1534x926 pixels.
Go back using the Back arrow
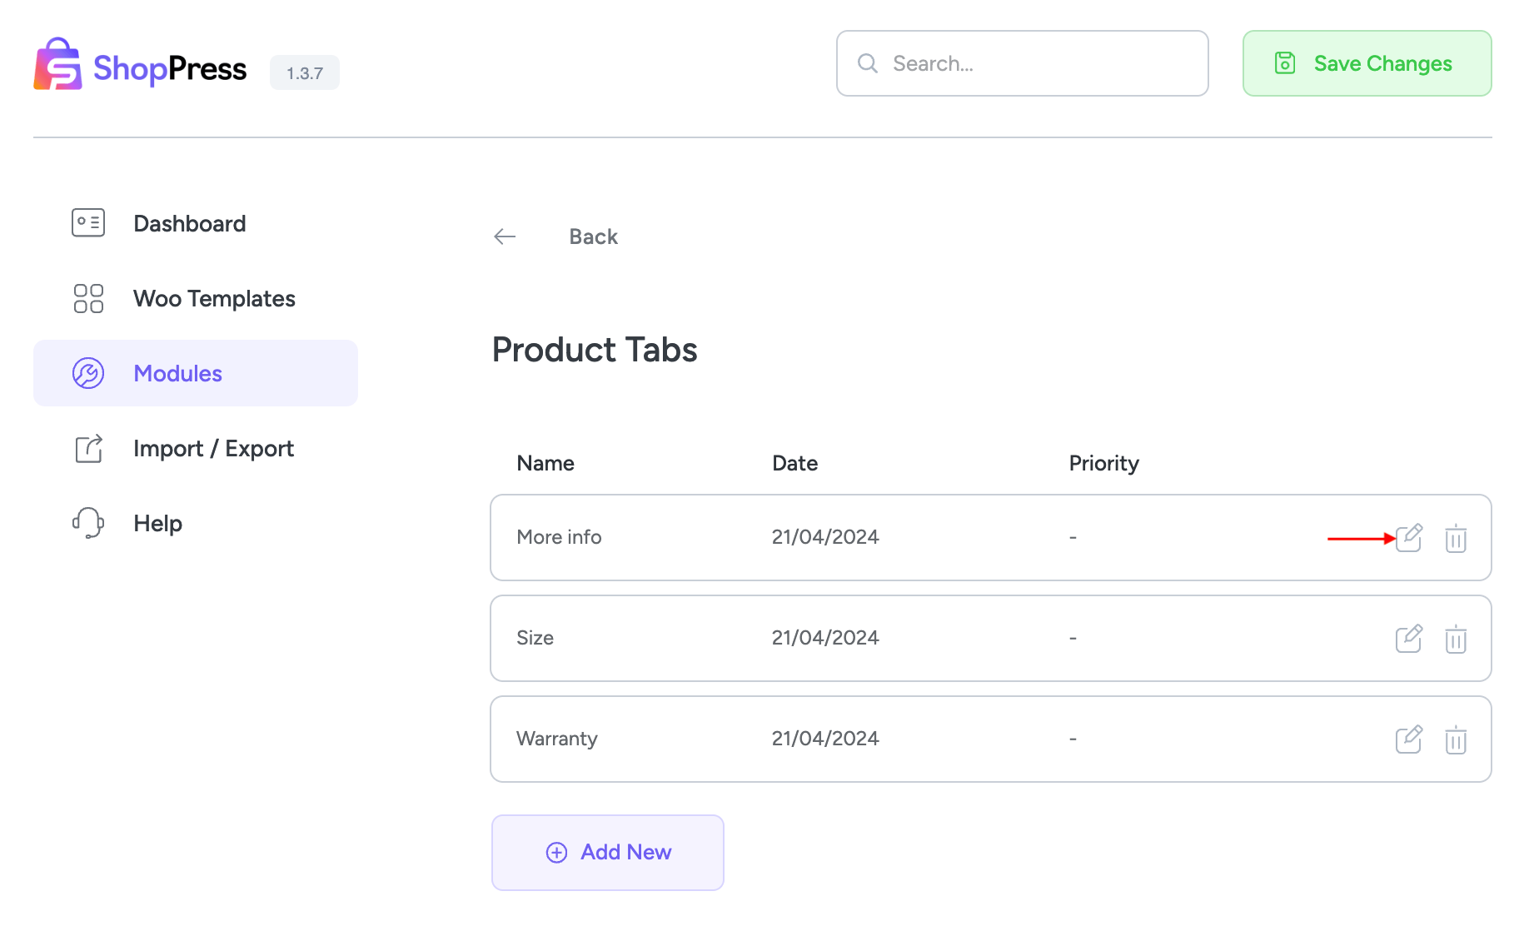[x=504, y=236]
